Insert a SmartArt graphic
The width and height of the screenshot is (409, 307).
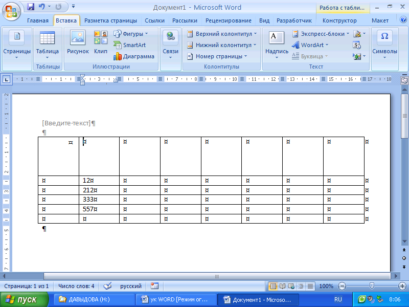pos(130,45)
